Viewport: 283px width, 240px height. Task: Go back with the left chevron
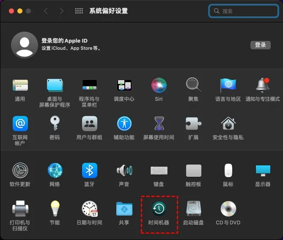pyautogui.click(x=46, y=11)
